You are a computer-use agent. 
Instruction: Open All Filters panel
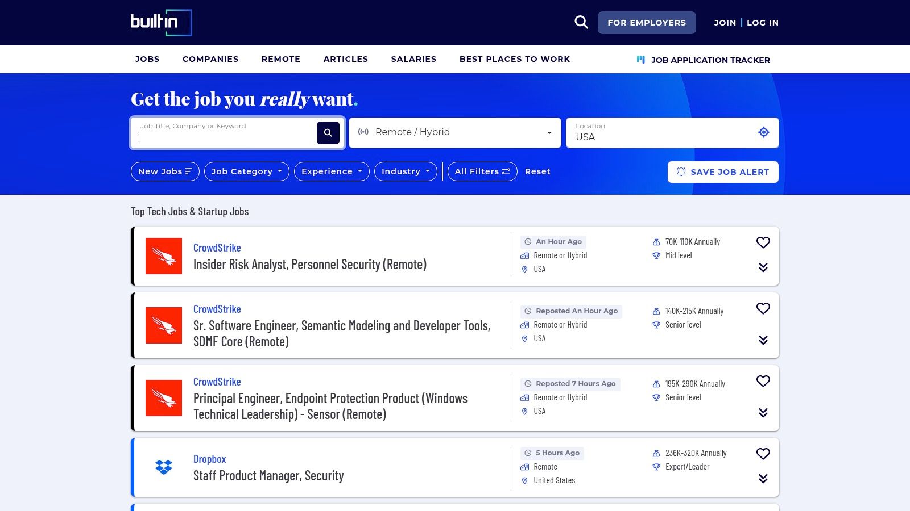pos(482,171)
